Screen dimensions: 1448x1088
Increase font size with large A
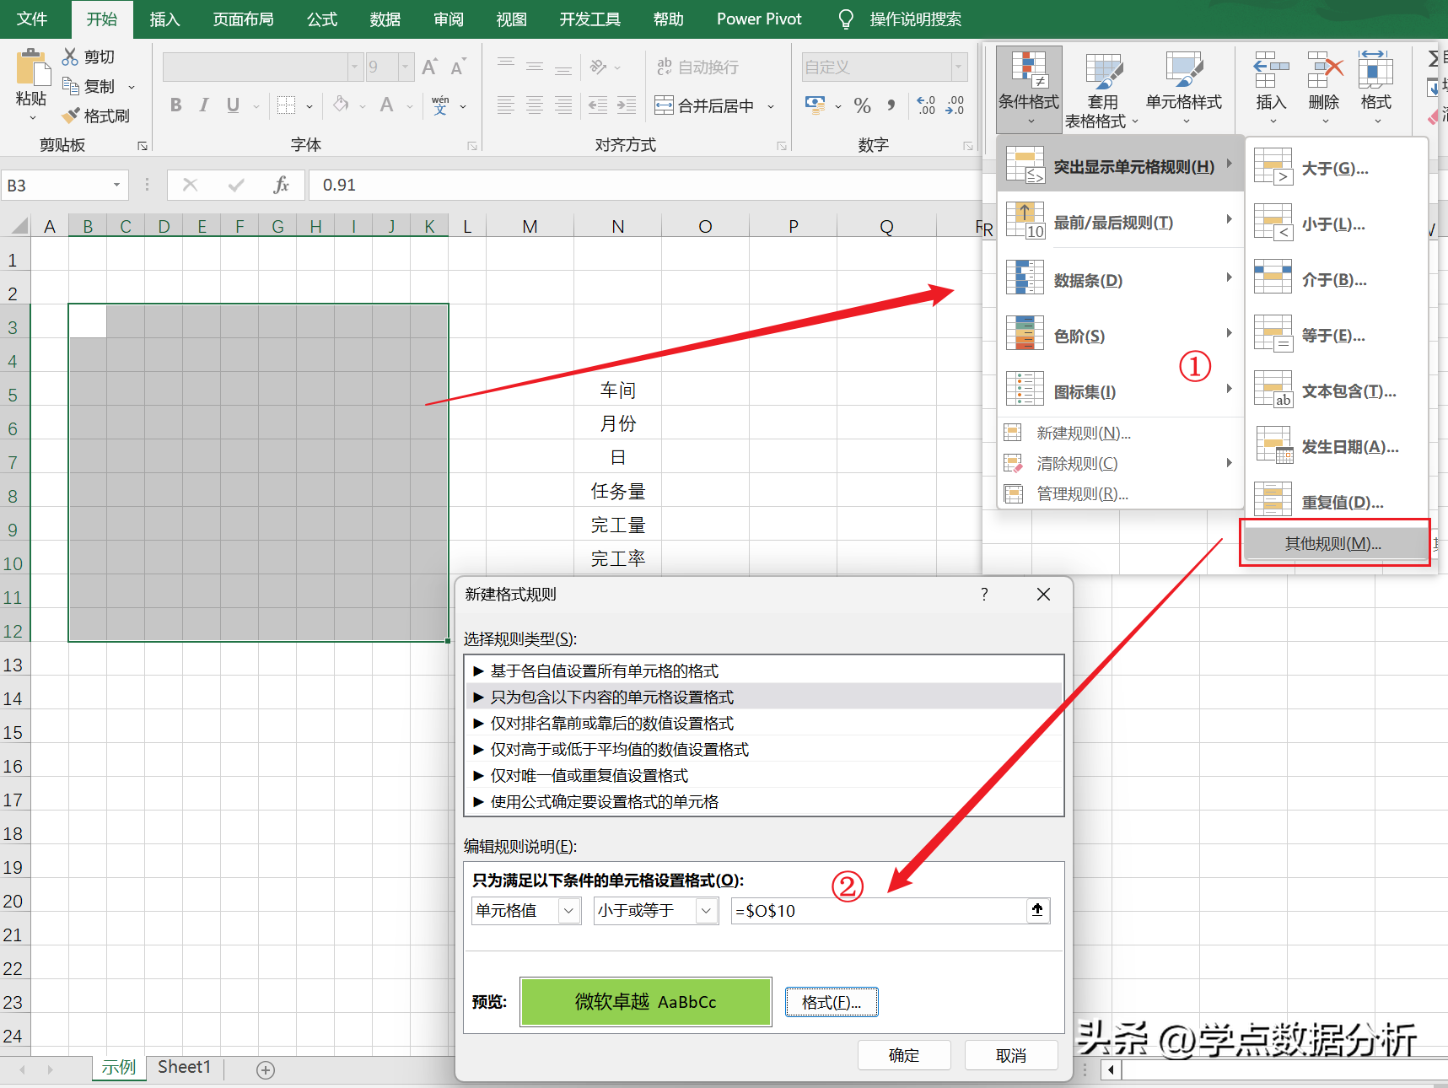tap(429, 67)
